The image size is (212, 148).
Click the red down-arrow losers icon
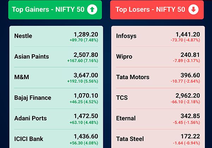[x=193, y=10]
